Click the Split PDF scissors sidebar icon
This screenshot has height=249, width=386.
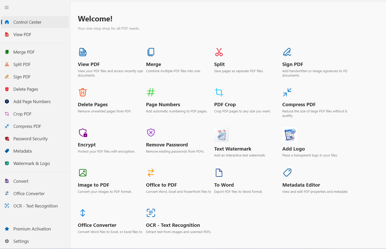coord(7,64)
